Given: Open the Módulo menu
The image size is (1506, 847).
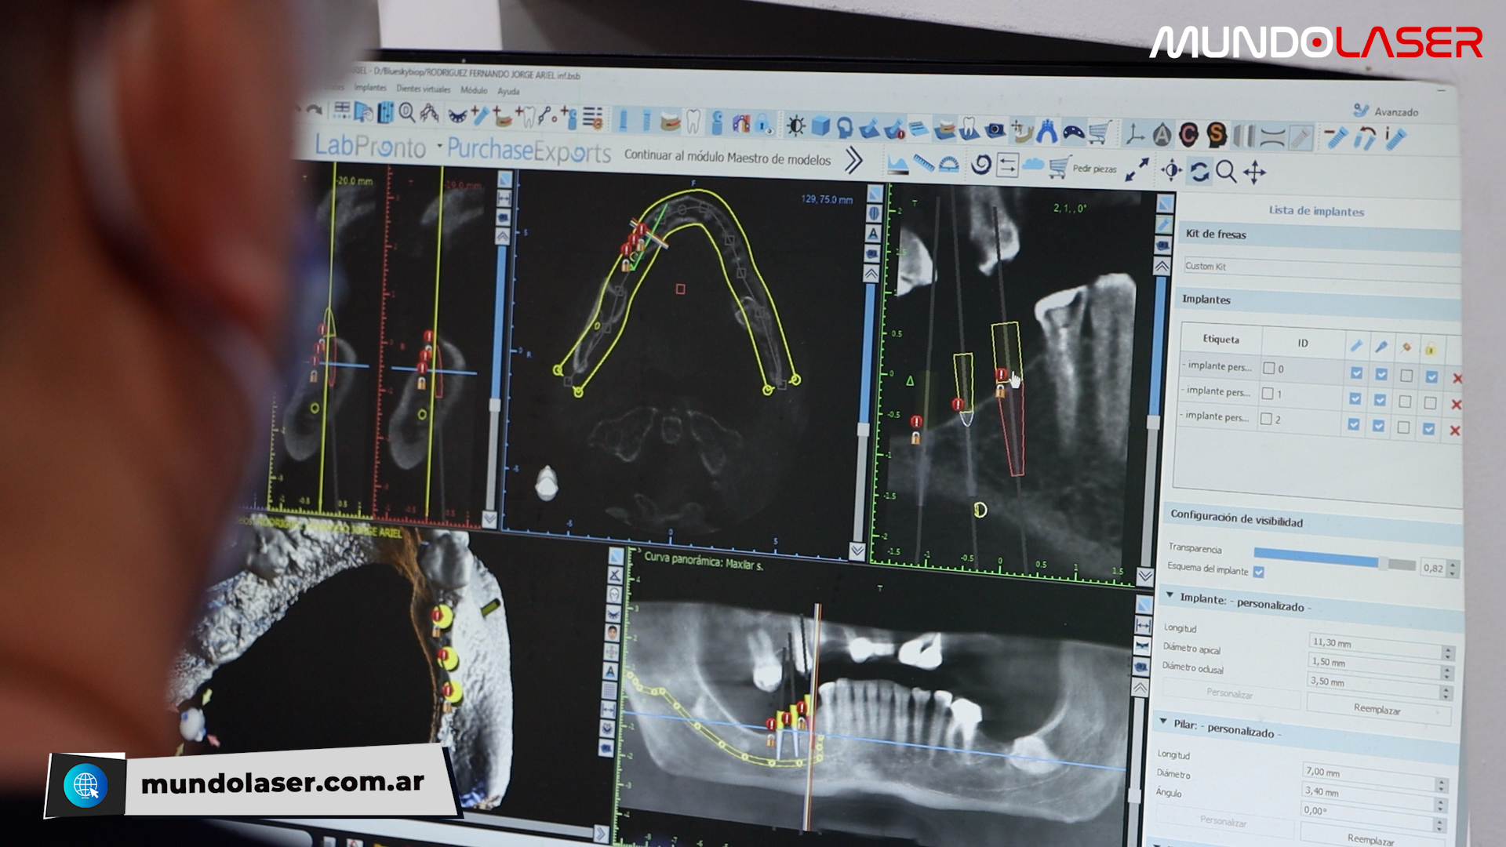Looking at the screenshot, I should [474, 89].
